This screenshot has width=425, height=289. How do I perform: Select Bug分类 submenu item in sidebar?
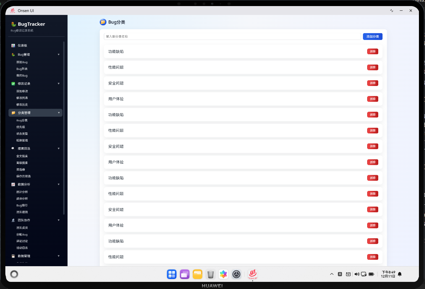22,120
